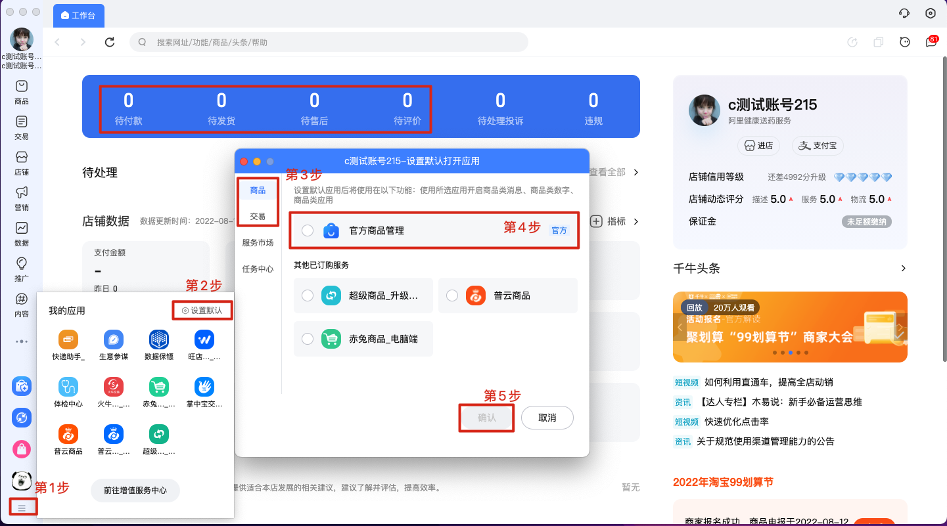Reload the workbench page
The image size is (947, 526).
(110, 42)
